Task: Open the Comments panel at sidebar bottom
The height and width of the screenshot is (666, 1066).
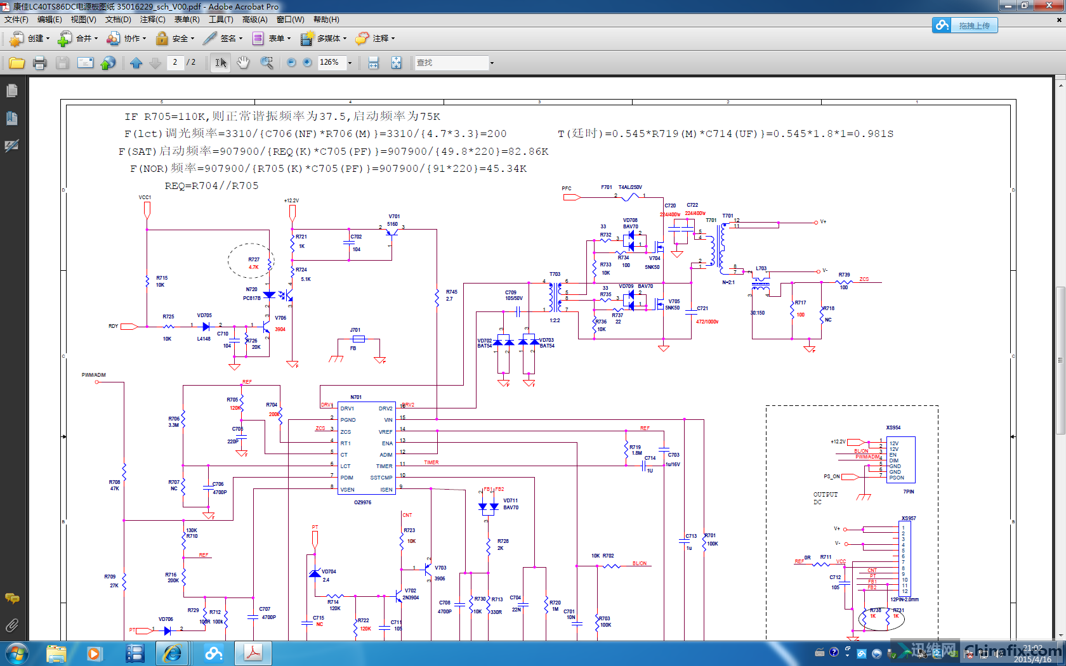Action: pos(11,598)
